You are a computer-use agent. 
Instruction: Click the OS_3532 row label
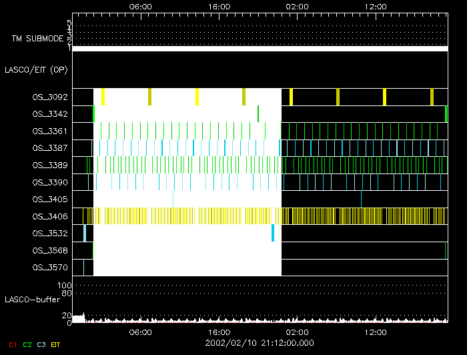pos(49,234)
